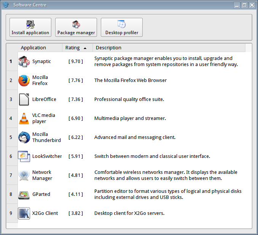Viewport: 258px width, 235px height.
Task: Select row number 8 header
Action: pyautogui.click(x=12, y=194)
